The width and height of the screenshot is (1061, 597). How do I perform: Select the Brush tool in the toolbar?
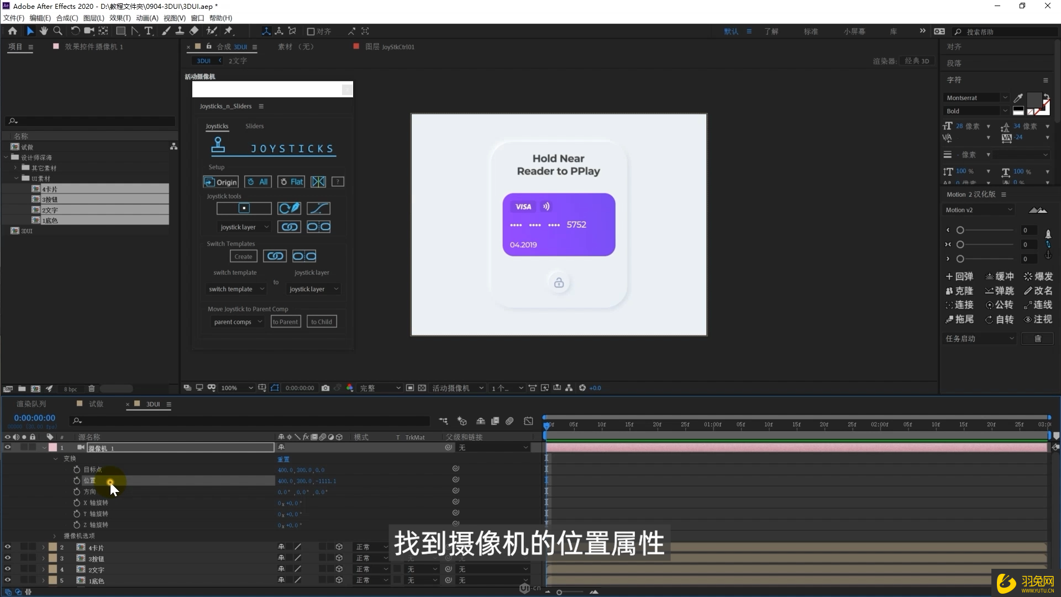(165, 32)
